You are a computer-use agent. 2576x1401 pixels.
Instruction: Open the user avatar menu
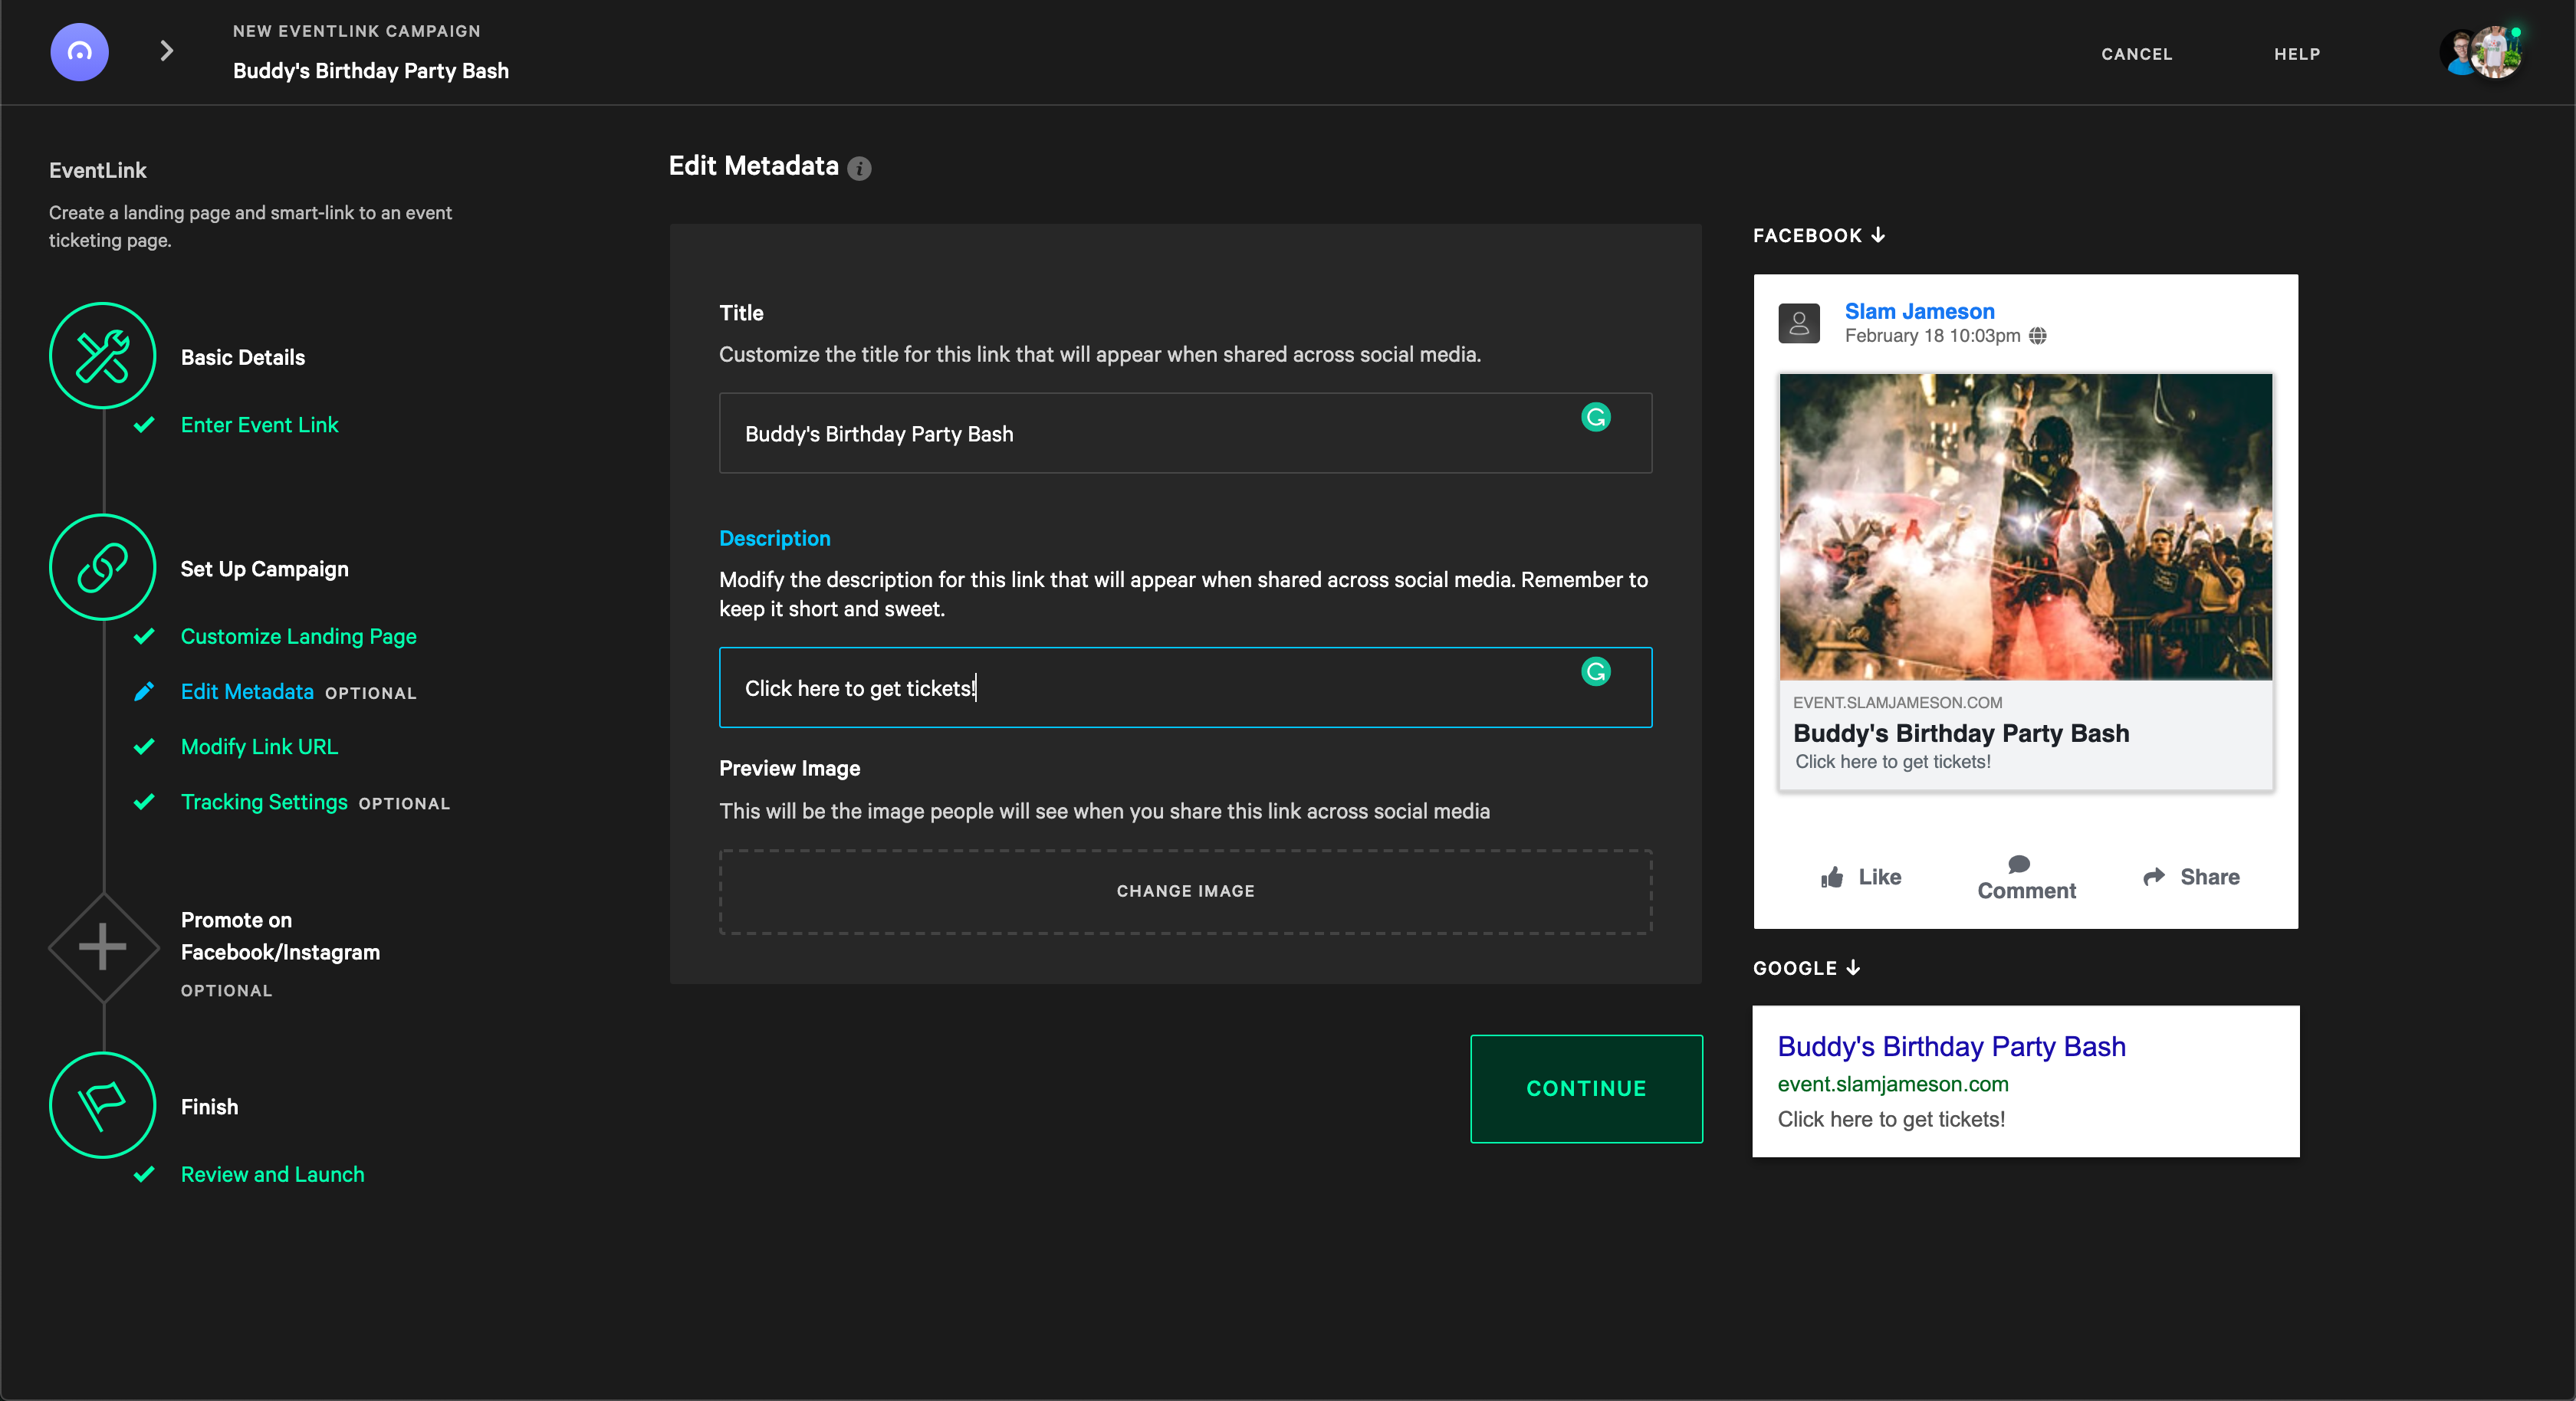coord(2482,52)
